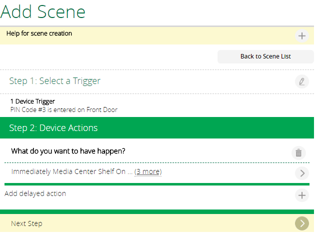Image resolution: width=316 pixels, height=233 pixels.
Task: Click the Add delayed action label
Action: 35,193
